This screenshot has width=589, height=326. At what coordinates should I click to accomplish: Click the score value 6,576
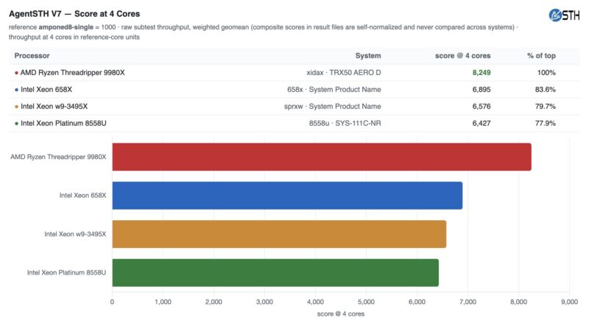tap(482, 106)
